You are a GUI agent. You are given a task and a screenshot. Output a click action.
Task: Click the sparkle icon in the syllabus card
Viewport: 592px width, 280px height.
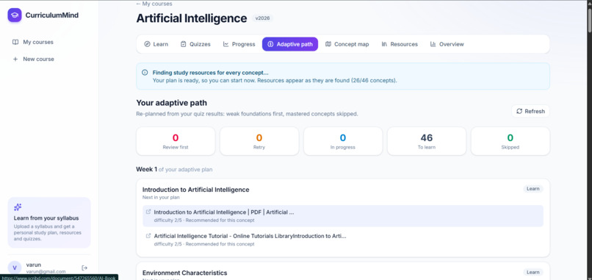point(18,207)
